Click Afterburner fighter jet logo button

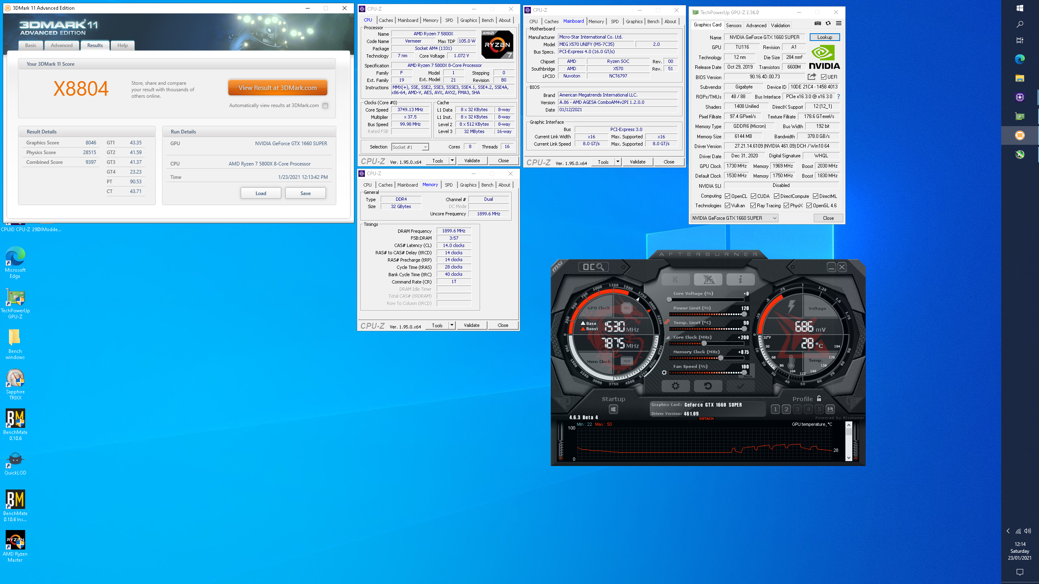(708, 279)
